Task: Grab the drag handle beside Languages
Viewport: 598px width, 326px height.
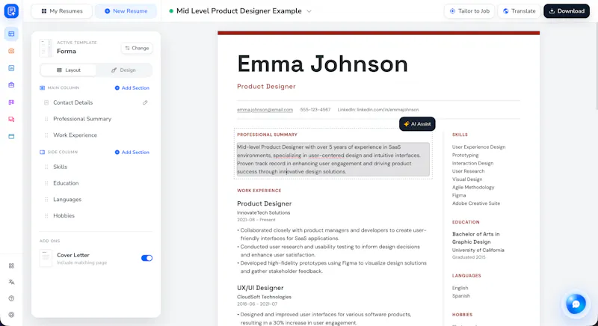Action: click(x=46, y=200)
